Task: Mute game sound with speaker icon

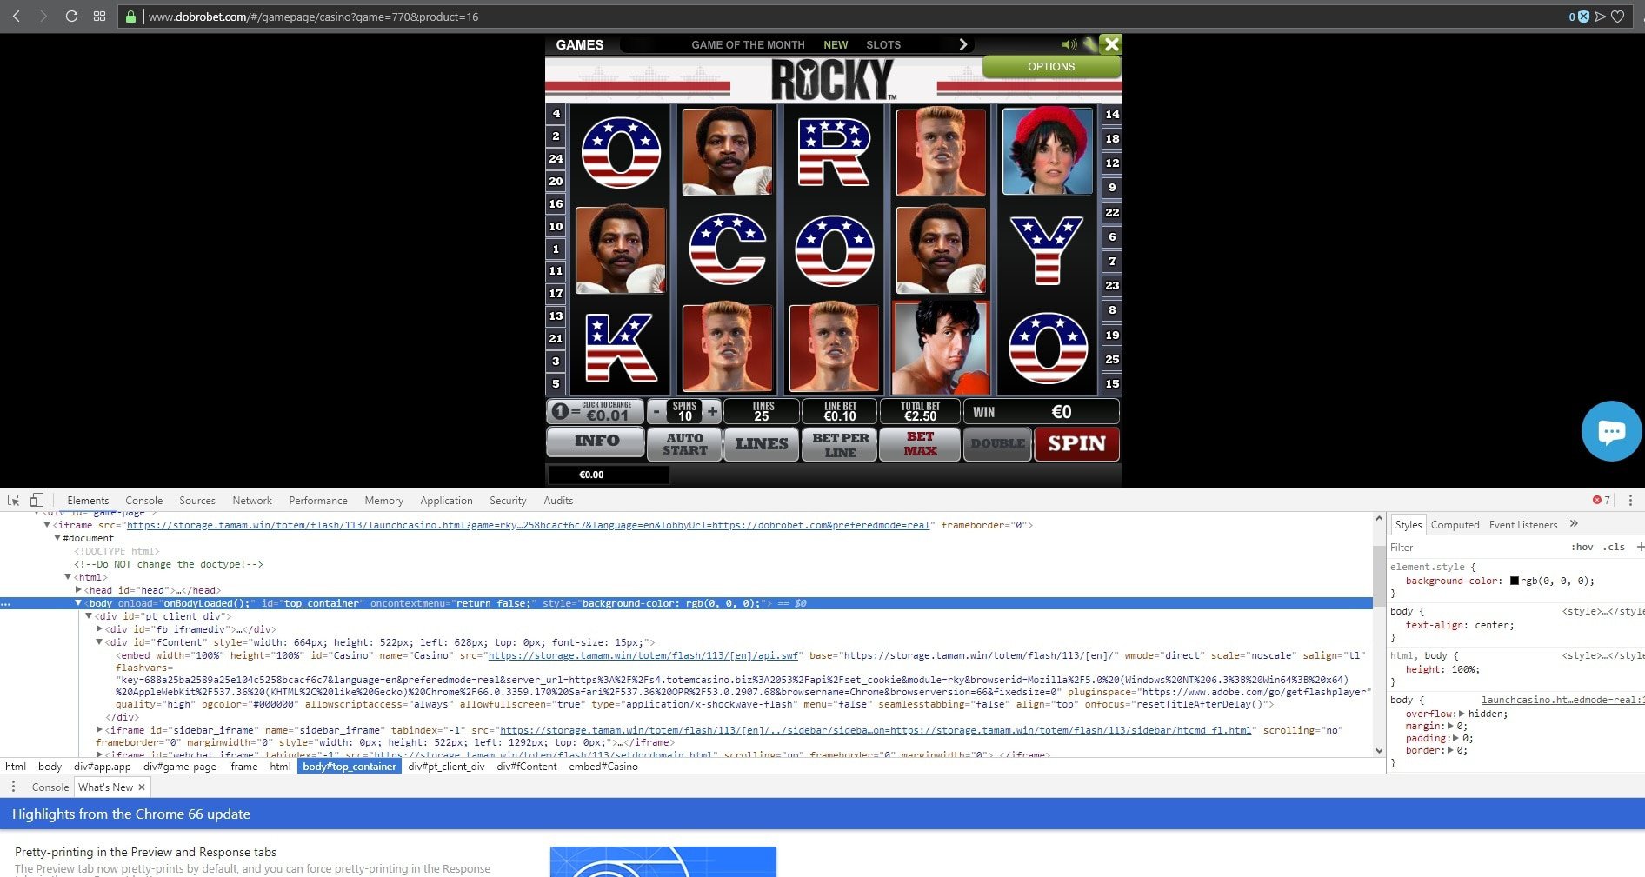Action: pyautogui.click(x=1069, y=44)
